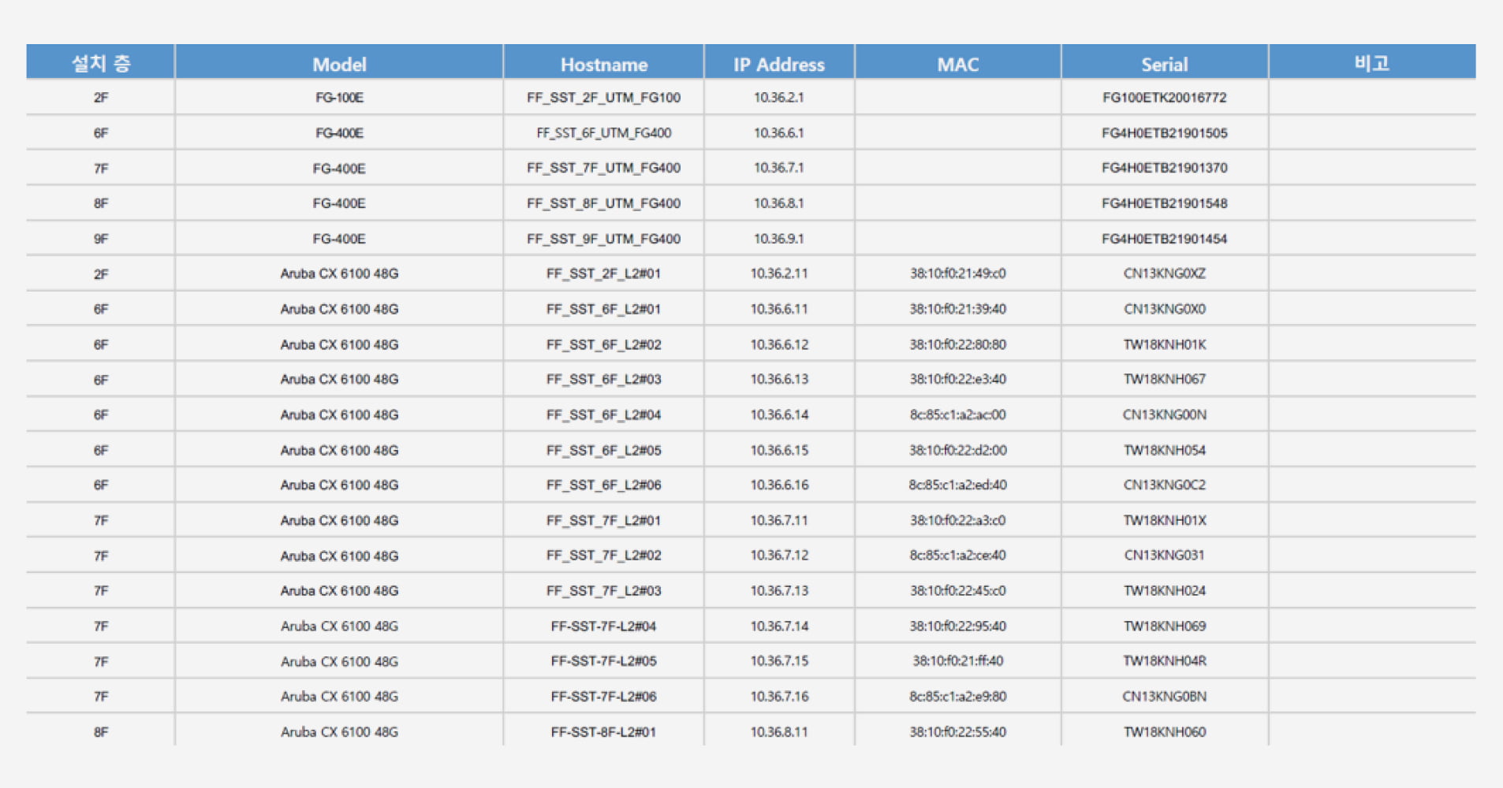1503x788 pixels.
Task: Click hostname FF_SST_9F_UTM_FG400
Action: click(603, 239)
